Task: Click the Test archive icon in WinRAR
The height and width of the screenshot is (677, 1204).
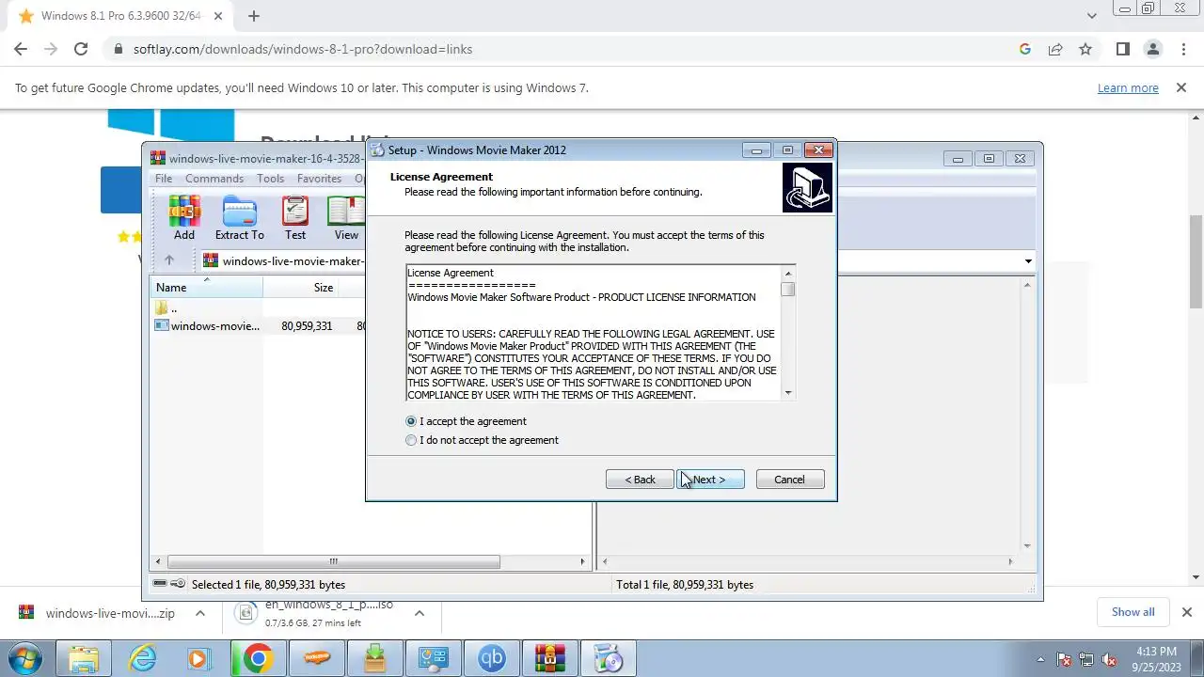Action: coord(295,218)
